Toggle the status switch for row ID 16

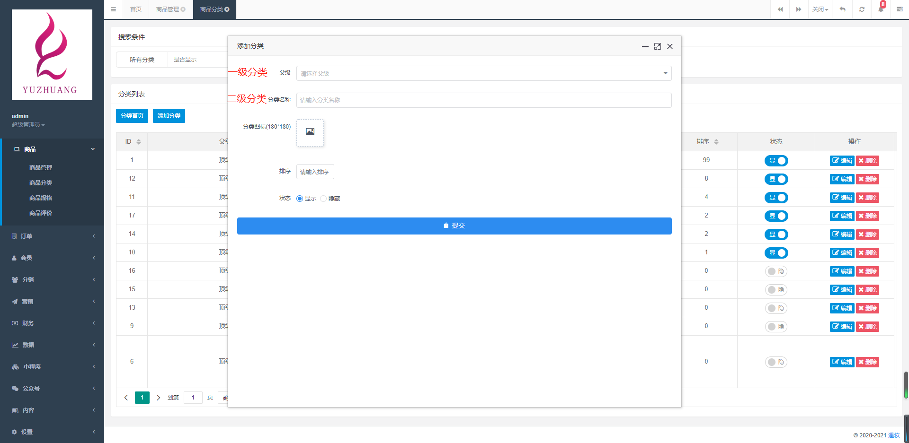point(776,271)
